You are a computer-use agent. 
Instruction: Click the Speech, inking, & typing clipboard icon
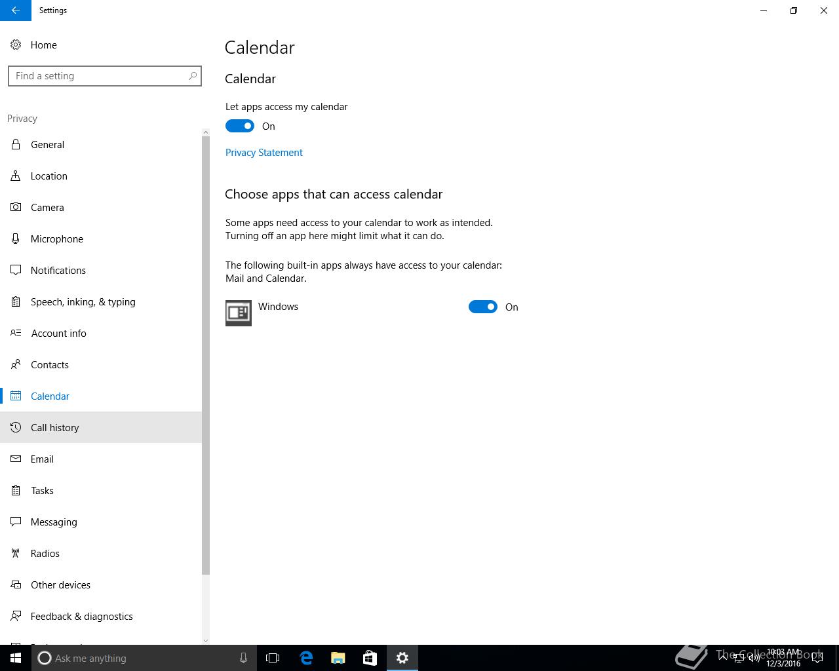click(16, 302)
